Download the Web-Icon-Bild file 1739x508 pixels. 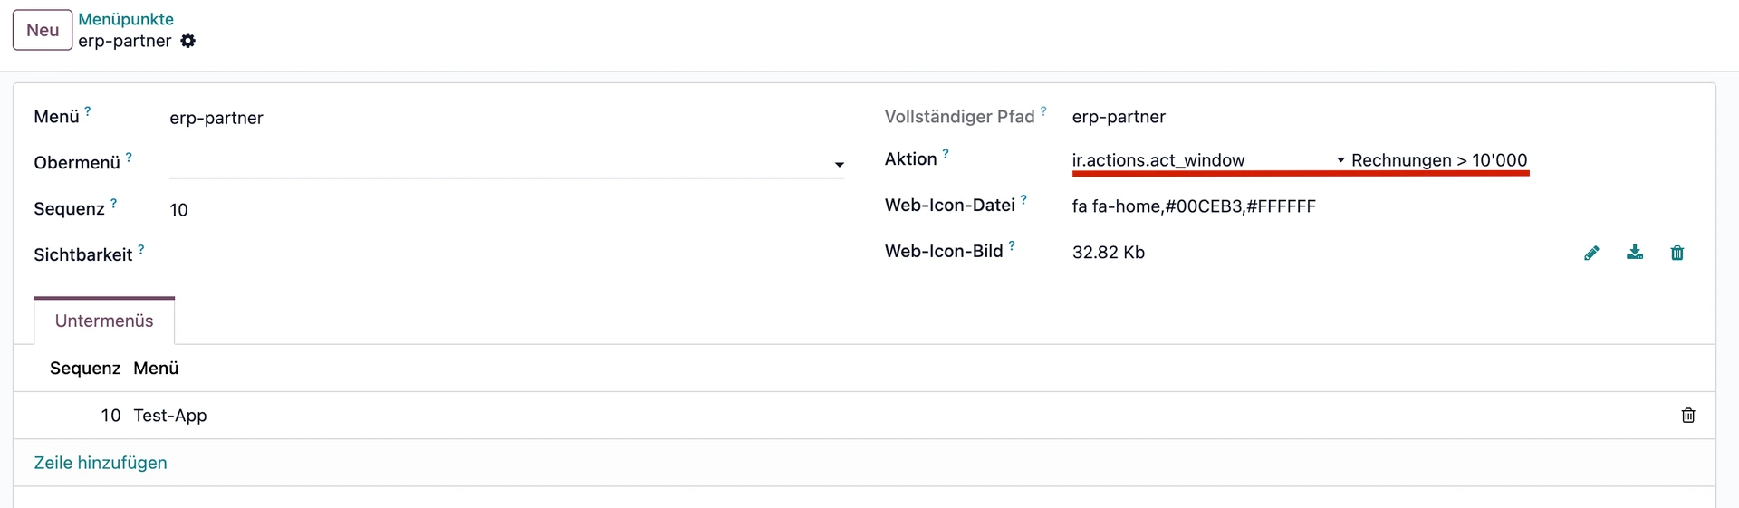coord(1635,253)
